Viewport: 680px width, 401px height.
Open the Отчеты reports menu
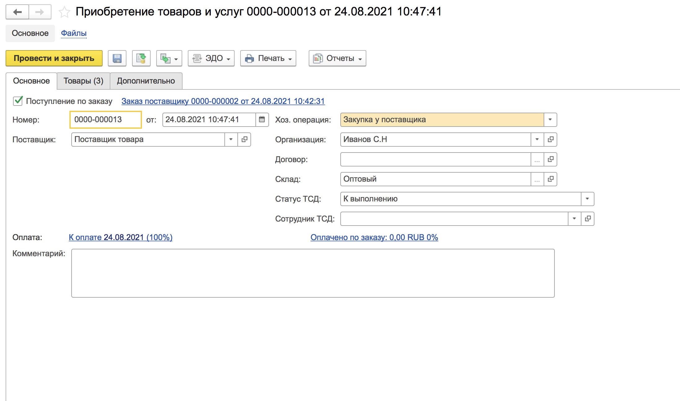point(337,58)
